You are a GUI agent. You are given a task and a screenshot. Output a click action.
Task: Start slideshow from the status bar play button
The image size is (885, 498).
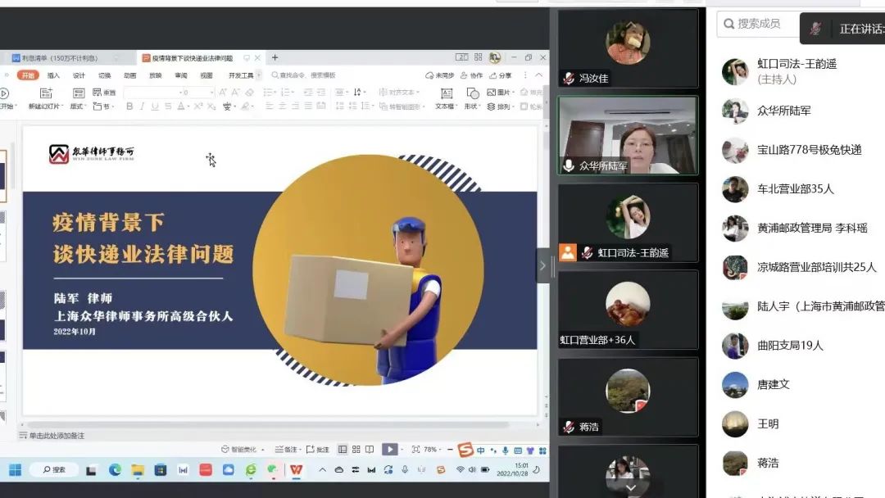389,449
